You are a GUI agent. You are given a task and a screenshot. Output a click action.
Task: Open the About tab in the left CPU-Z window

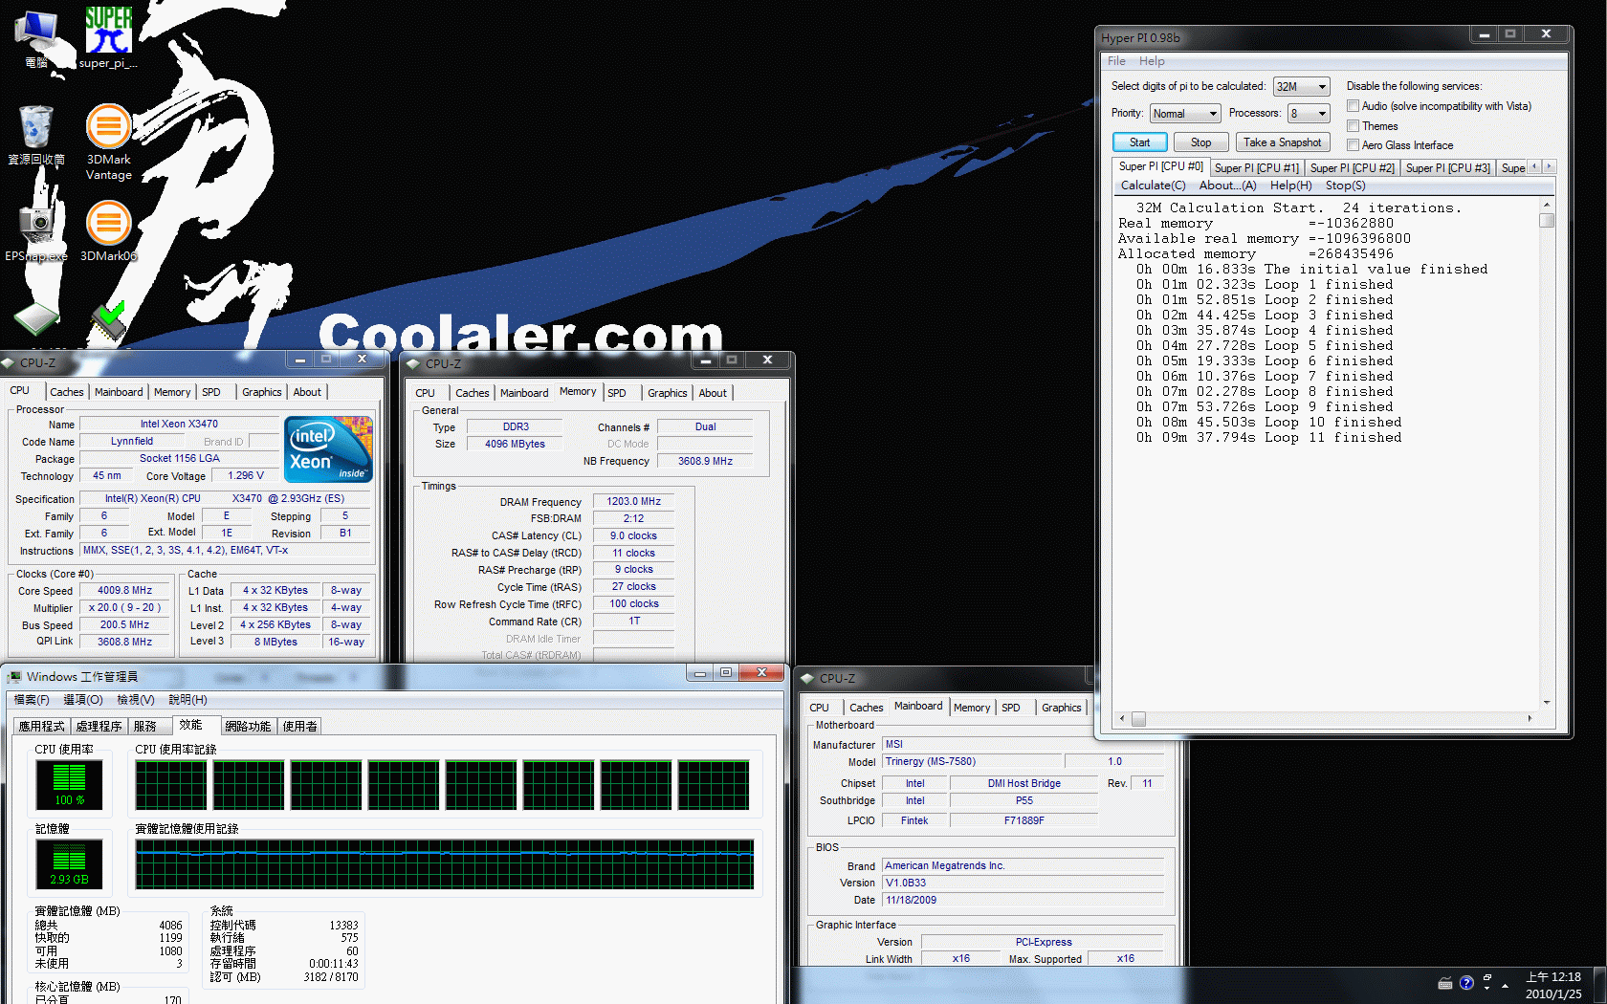307,392
